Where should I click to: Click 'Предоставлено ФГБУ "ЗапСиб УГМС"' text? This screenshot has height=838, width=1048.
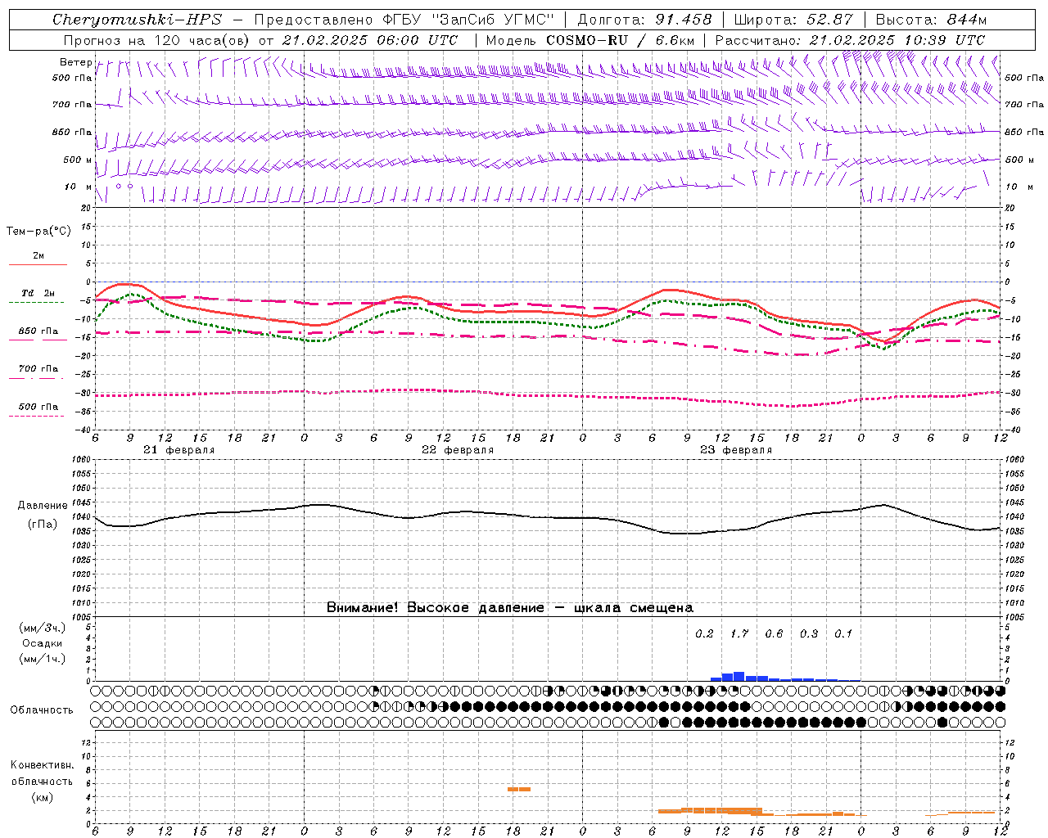pyautogui.click(x=404, y=20)
